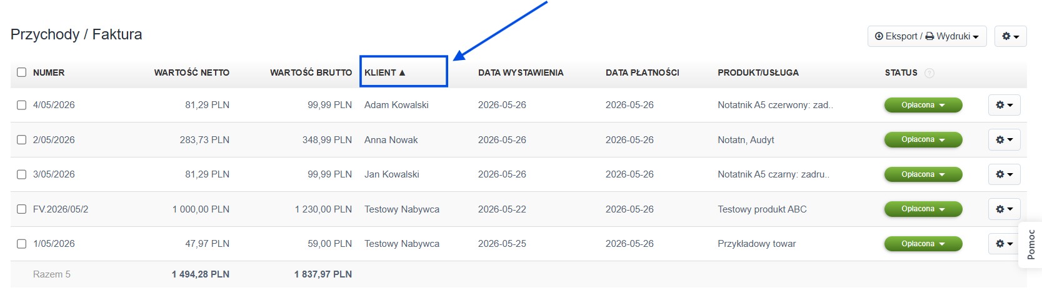Viewport: 1042px width, 295px height.
Task: Click Testowy Nabywca in the 1/05/2026 row
Action: pos(402,244)
